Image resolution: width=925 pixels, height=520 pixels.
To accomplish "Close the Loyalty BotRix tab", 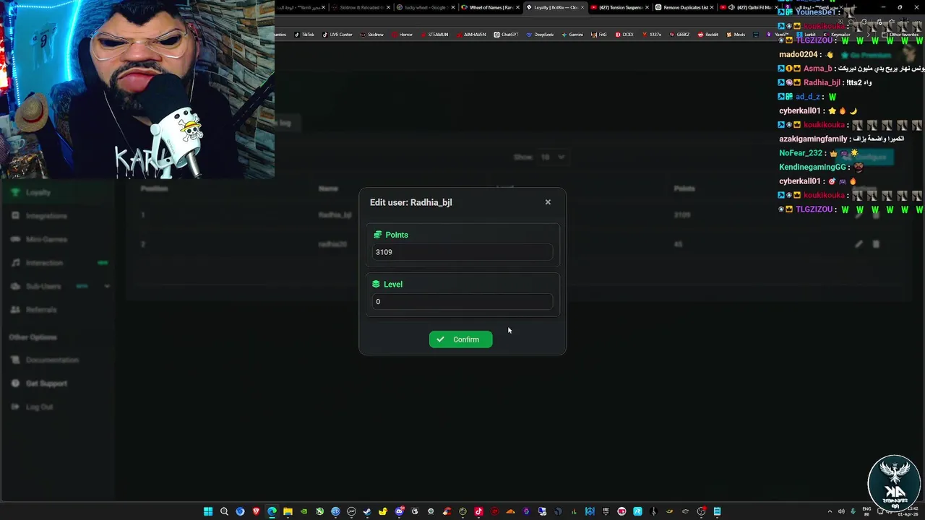I will click(582, 7).
